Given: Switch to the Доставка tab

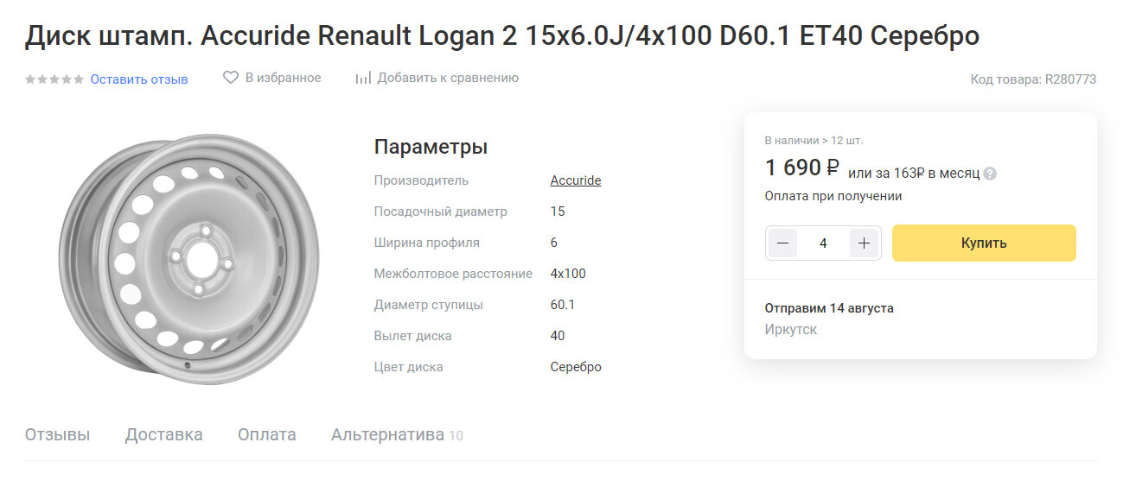Looking at the screenshot, I should (163, 435).
